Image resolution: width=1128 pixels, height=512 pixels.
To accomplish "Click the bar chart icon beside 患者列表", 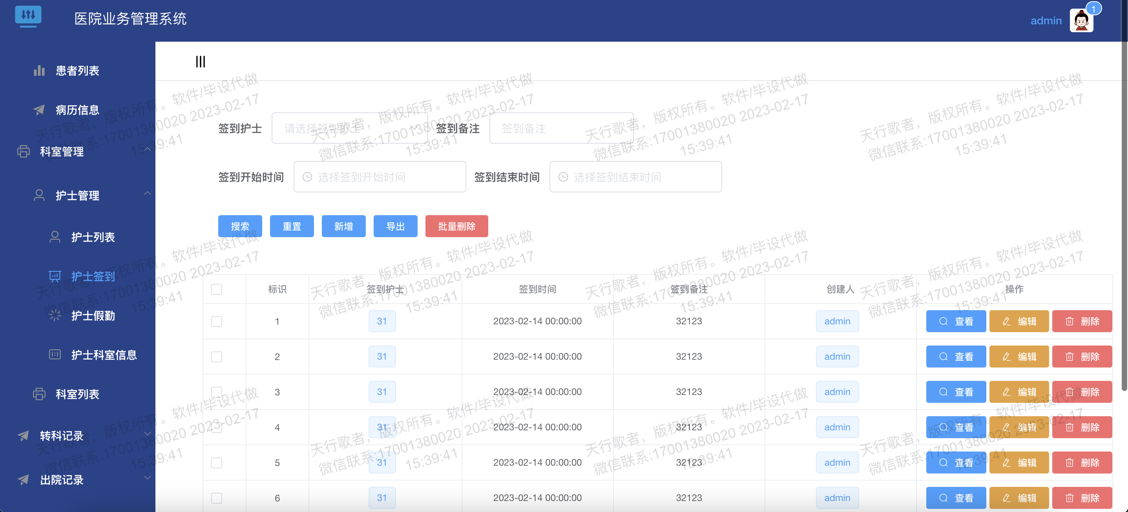I will [x=39, y=71].
